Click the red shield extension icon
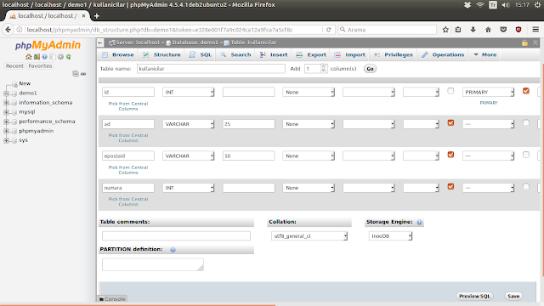This screenshot has height=306, width=544. pos(518,30)
